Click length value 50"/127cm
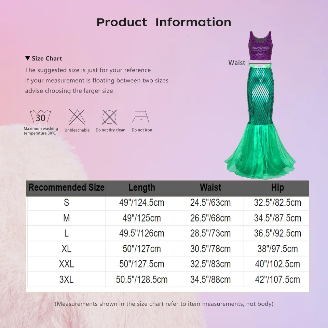Screen dimensions: 328x328 141,249
